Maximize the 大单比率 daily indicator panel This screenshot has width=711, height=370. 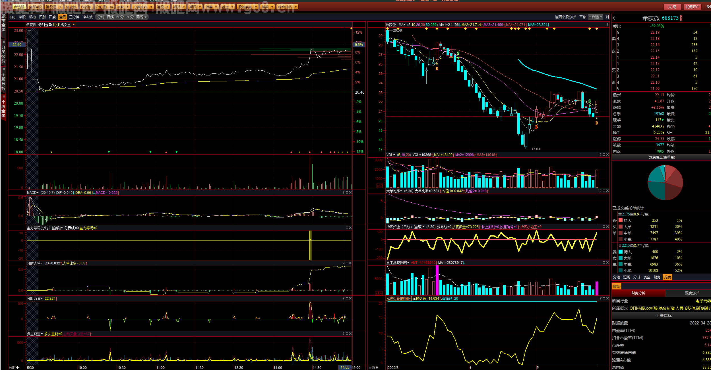click(604, 191)
